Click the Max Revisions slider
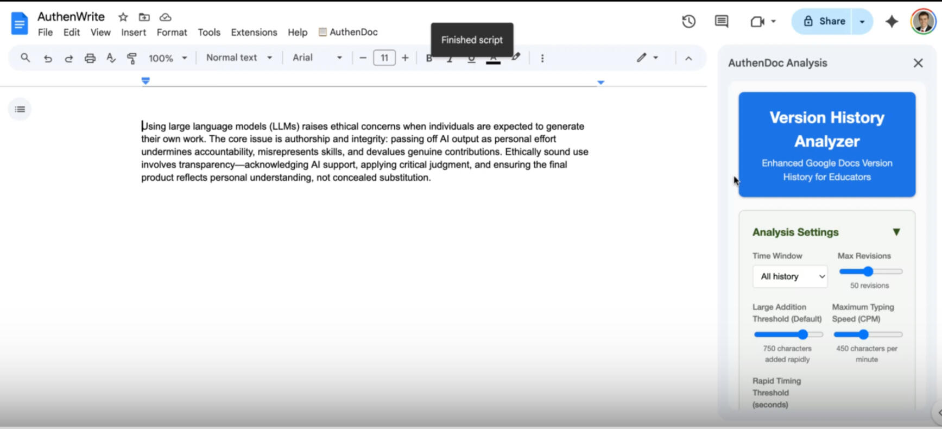 (870, 272)
